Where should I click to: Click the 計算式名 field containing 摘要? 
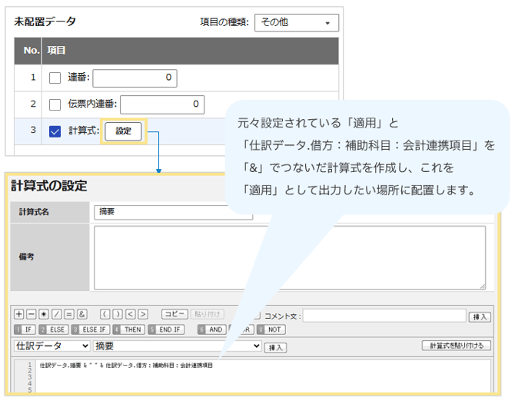(174, 212)
